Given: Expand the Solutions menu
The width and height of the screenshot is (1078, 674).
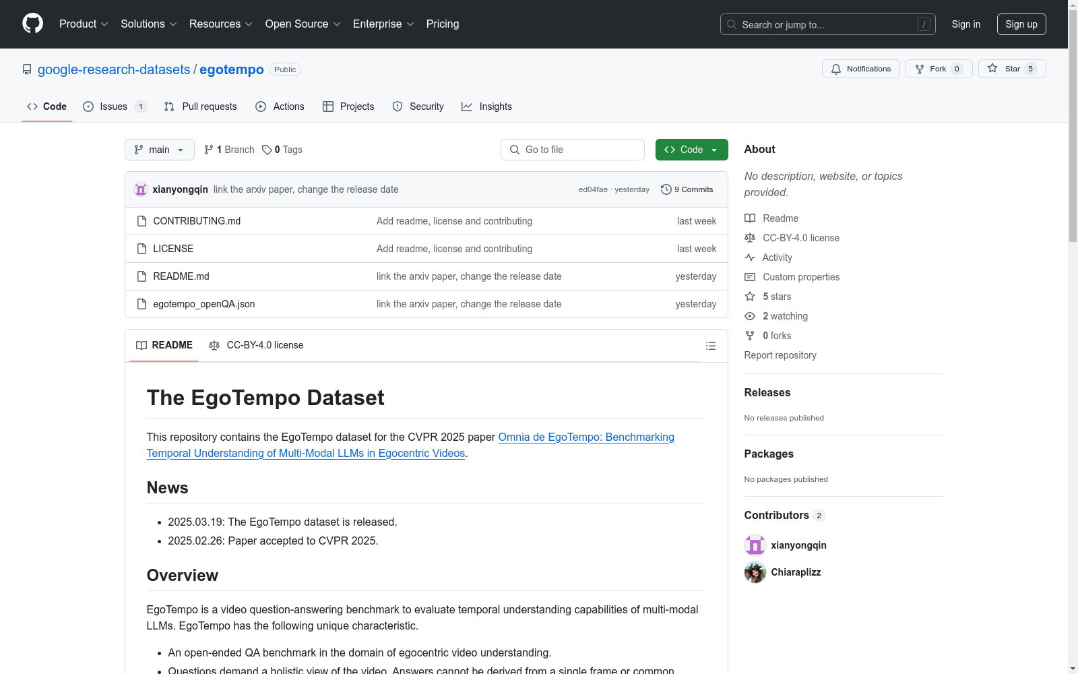Looking at the screenshot, I should pos(149,24).
